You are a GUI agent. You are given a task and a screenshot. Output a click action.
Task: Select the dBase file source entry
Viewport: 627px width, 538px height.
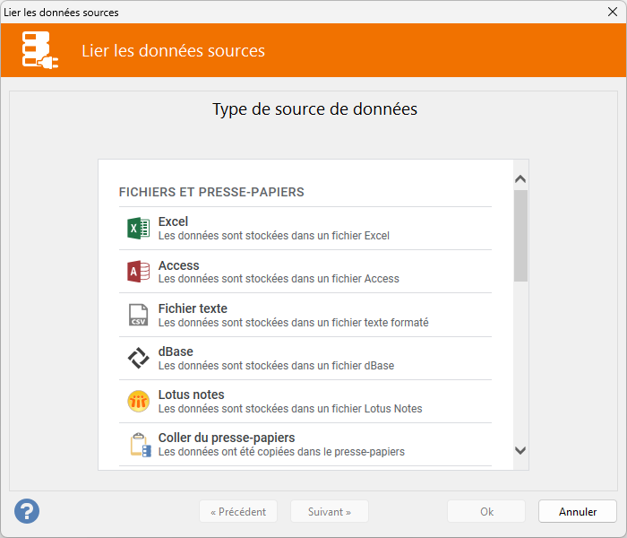176,351
